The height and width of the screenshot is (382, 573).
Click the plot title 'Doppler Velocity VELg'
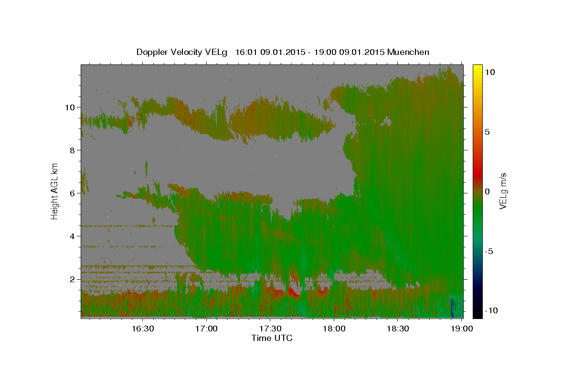[182, 52]
